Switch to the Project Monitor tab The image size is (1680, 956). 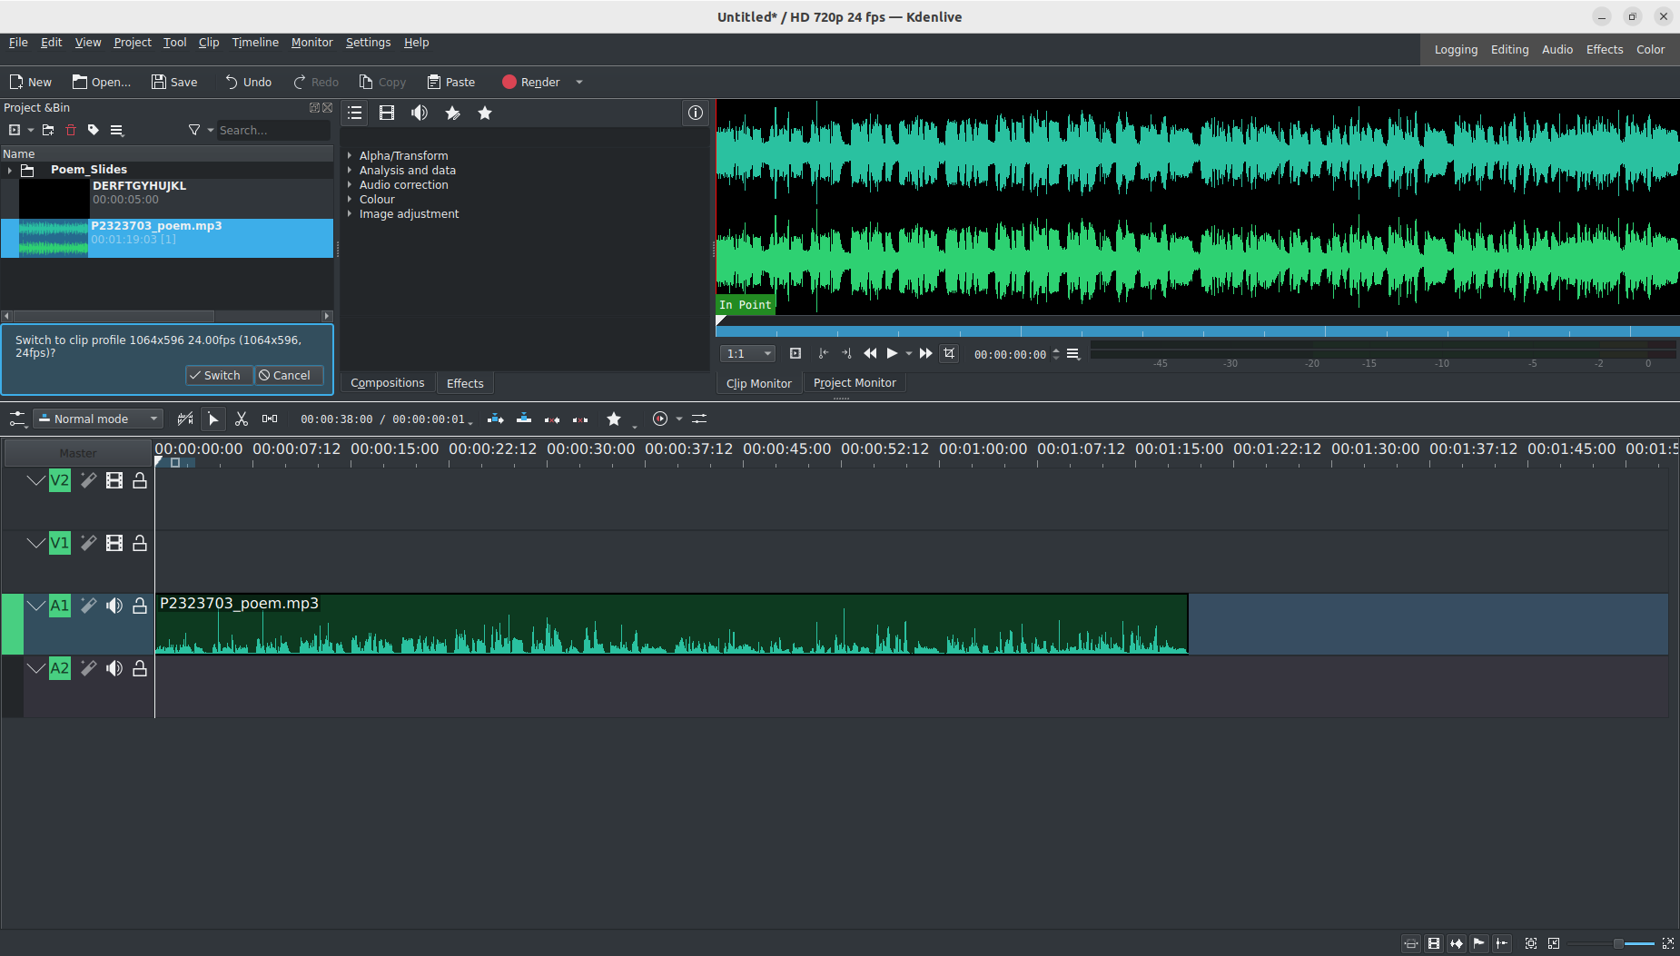coord(854,383)
